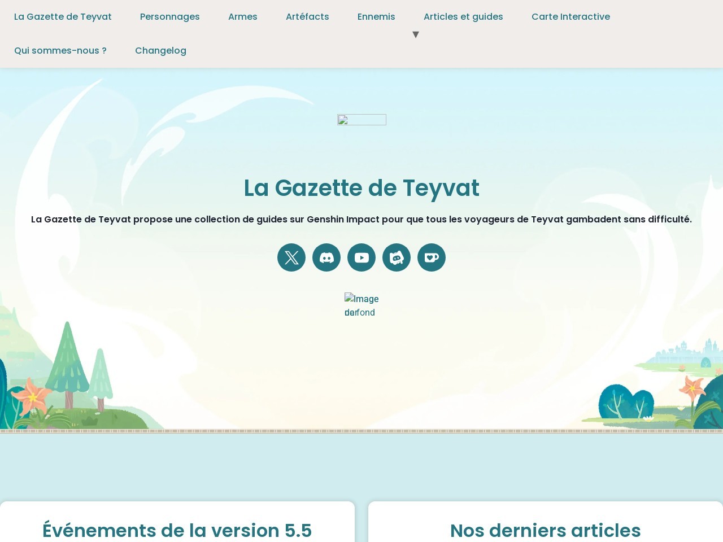Go to La Gazette de Teyvat home link
723x542 pixels.
(x=63, y=17)
